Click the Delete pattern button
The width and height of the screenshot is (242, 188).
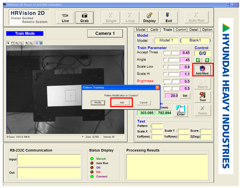pos(203,110)
